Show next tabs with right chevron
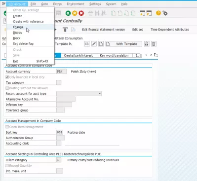The height and width of the screenshot is (181, 197). tap(151, 55)
